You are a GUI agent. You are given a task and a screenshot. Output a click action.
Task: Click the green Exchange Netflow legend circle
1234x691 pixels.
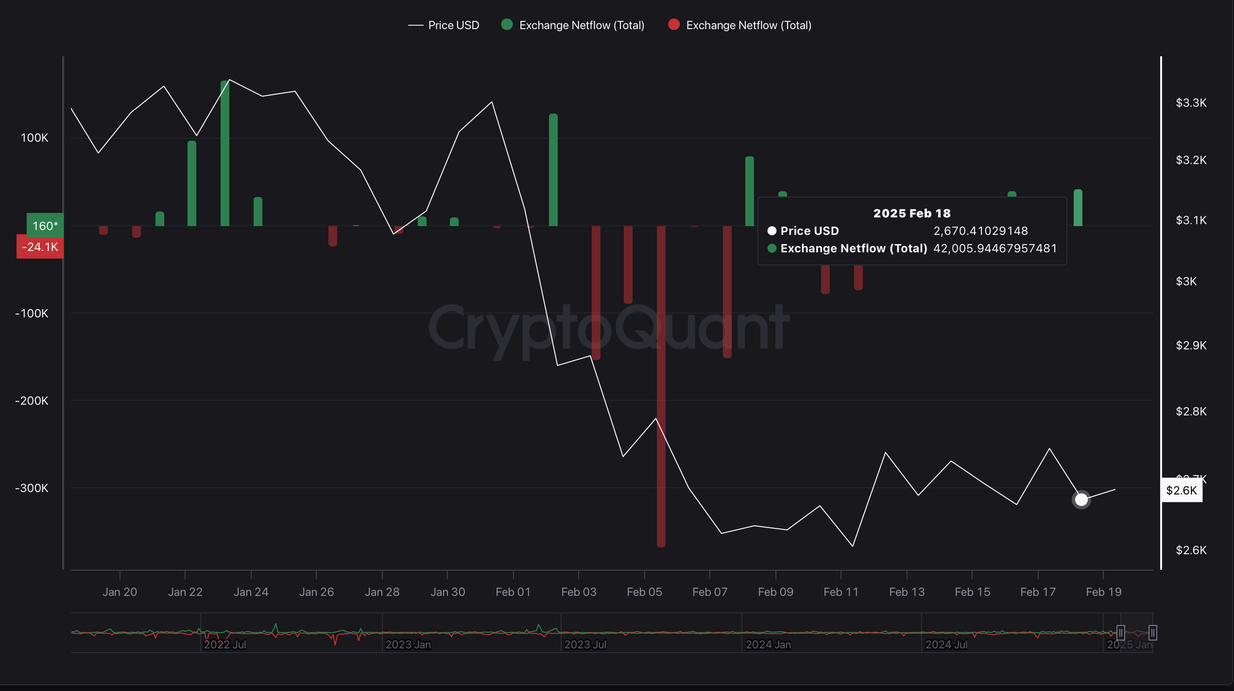(x=507, y=25)
